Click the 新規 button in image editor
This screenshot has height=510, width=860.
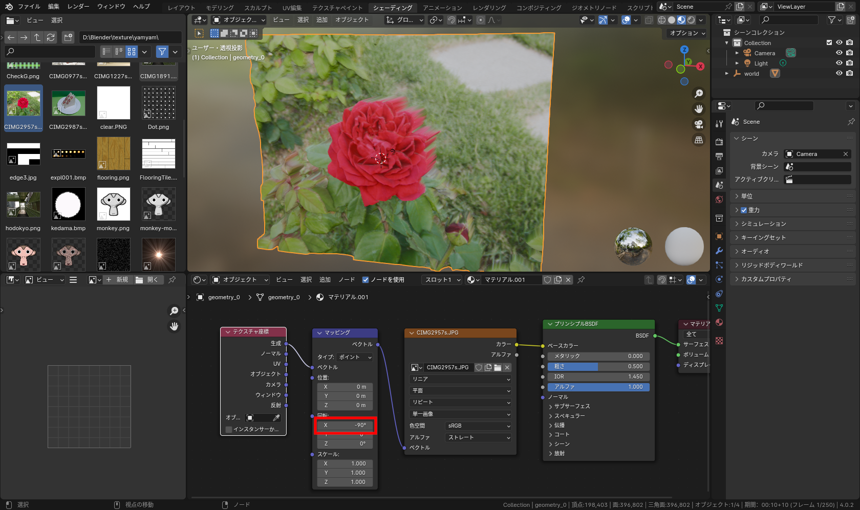(118, 280)
